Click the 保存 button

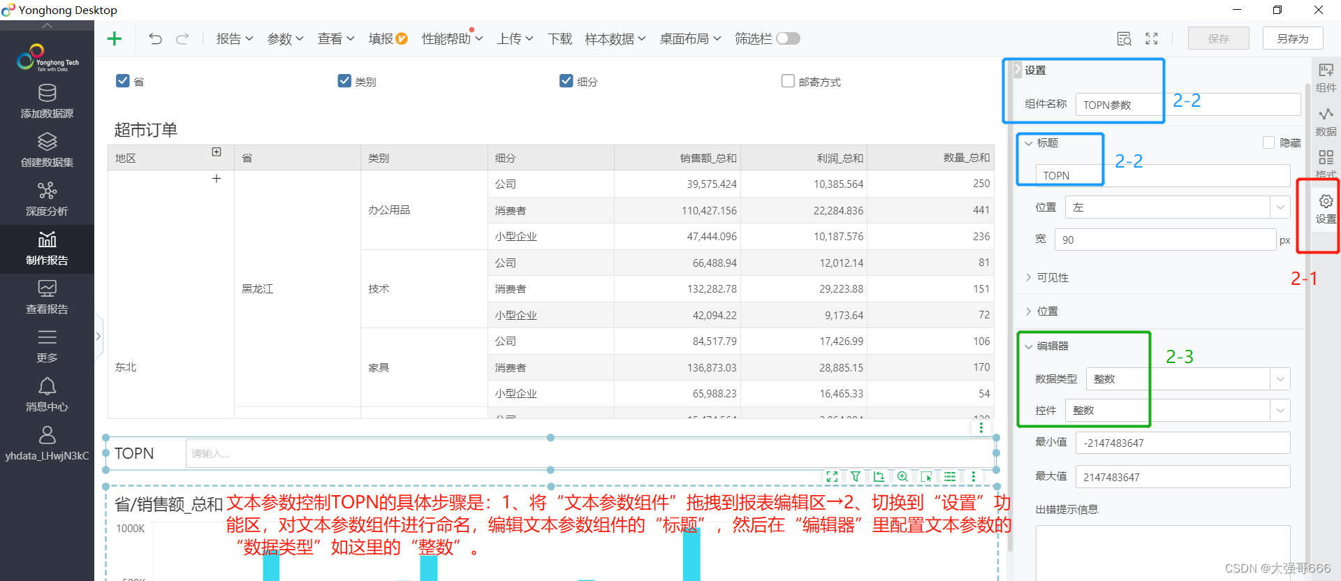click(1219, 38)
